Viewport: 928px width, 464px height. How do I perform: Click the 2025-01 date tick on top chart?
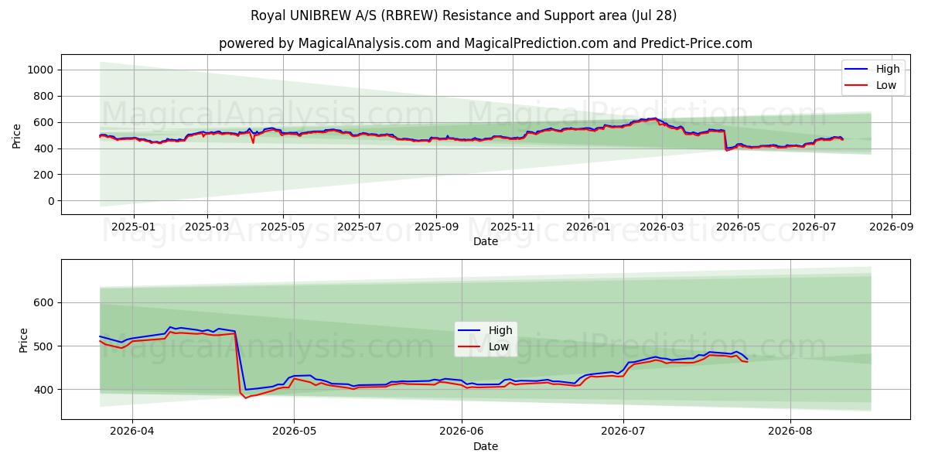tap(134, 227)
